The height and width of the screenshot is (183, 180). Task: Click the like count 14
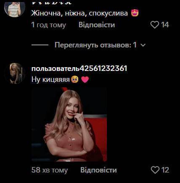[x=165, y=25]
